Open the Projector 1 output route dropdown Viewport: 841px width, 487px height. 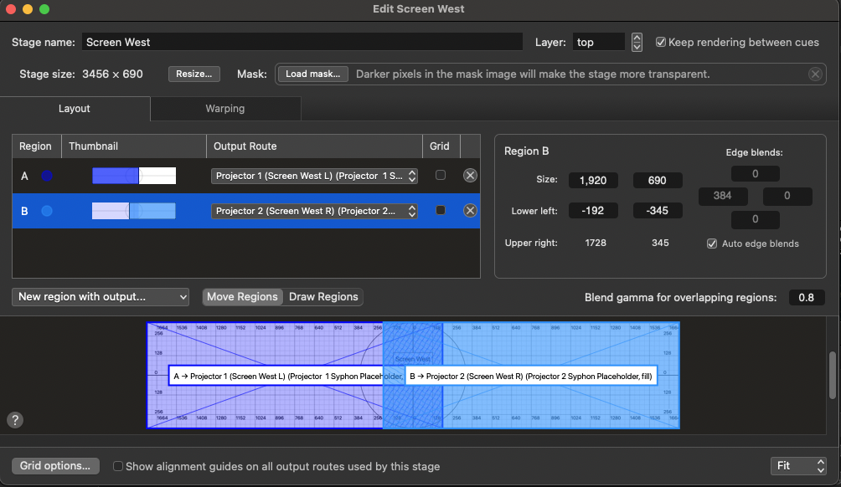click(x=314, y=175)
